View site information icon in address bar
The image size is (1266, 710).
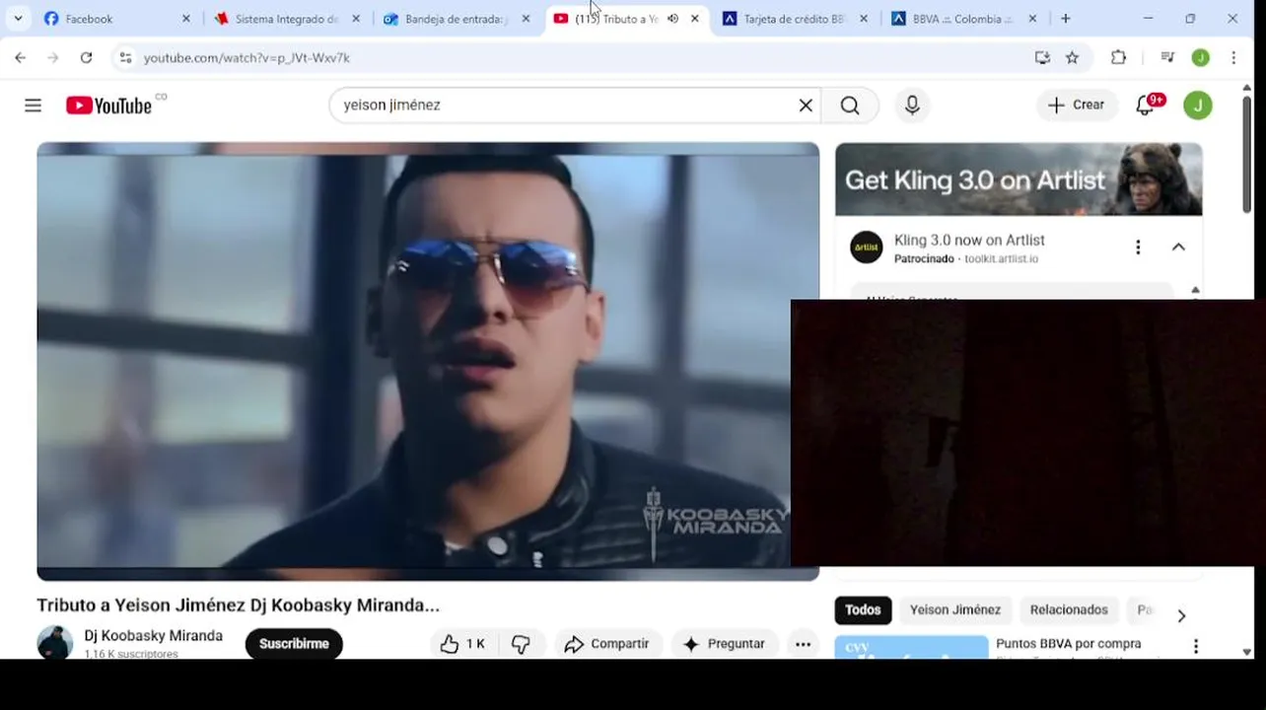click(x=125, y=58)
